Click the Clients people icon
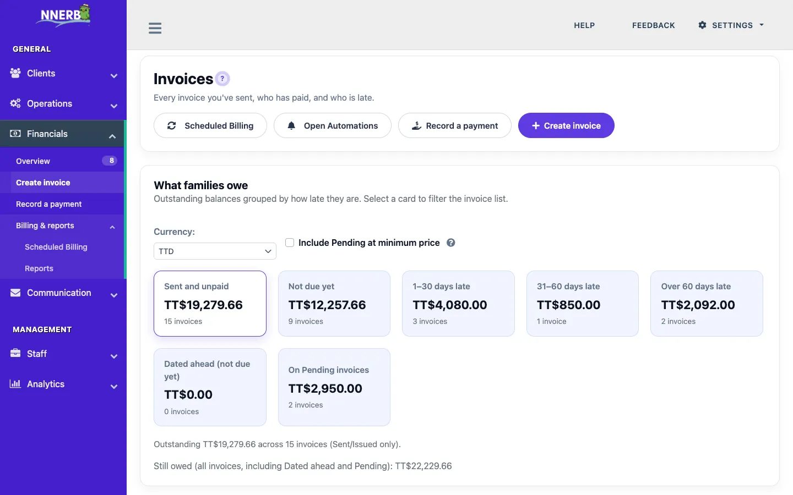Image resolution: width=793 pixels, height=495 pixels. [x=15, y=73]
